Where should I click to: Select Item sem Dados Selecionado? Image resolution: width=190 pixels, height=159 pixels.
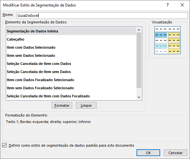click(71, 55)
